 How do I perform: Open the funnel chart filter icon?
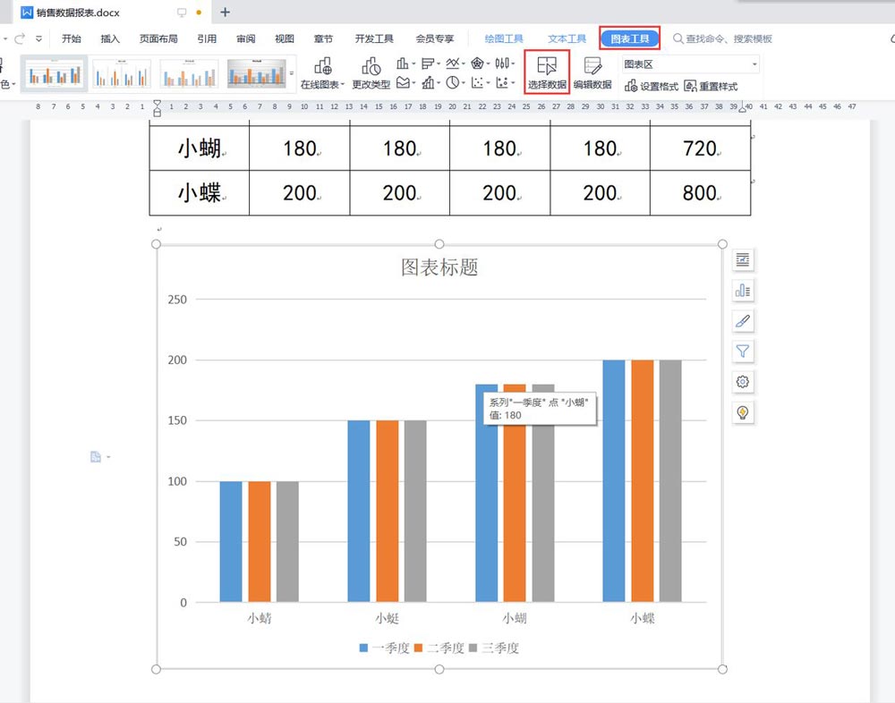click(x=742, y=351)
